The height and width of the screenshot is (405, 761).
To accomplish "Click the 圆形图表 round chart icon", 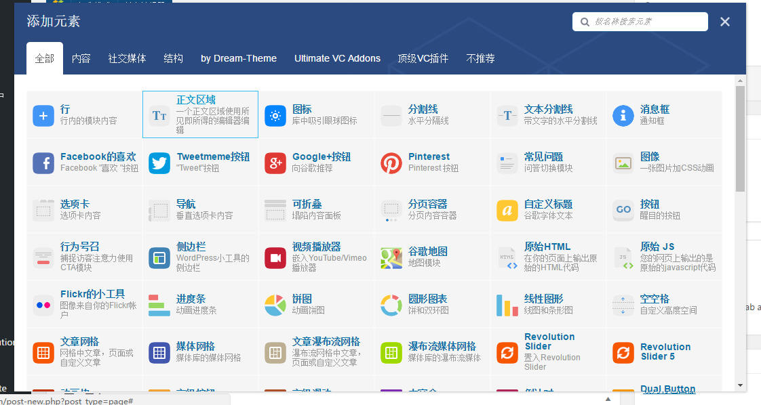I will tap(391, 305).
